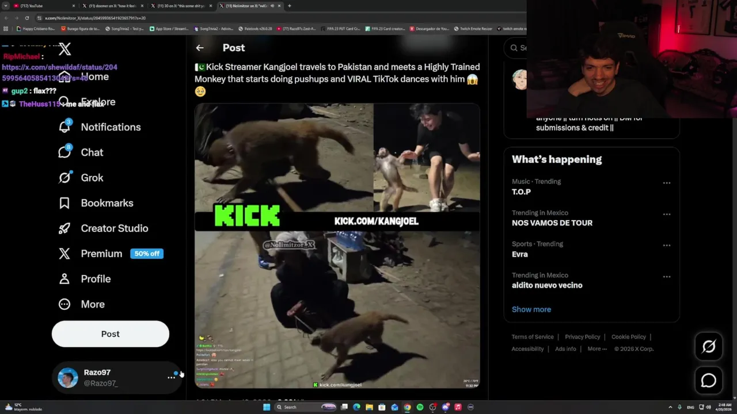This screenshot has height=414, width=737.
Task: Open the Premium page in the sidebar
Action: coord(90,254)
